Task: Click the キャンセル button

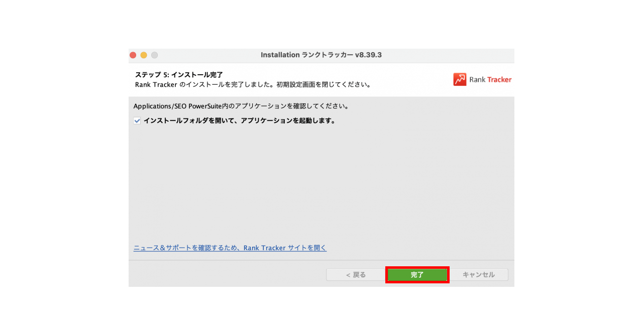Action: pyautogui.click(x=478, y=275)
